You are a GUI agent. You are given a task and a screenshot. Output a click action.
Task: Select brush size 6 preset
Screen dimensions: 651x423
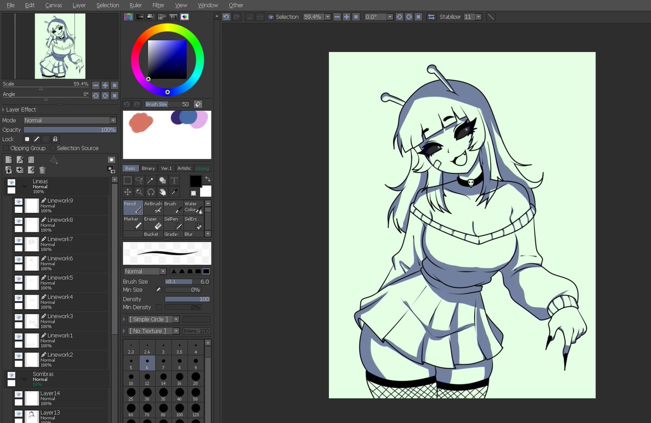[x=147, y=363]
